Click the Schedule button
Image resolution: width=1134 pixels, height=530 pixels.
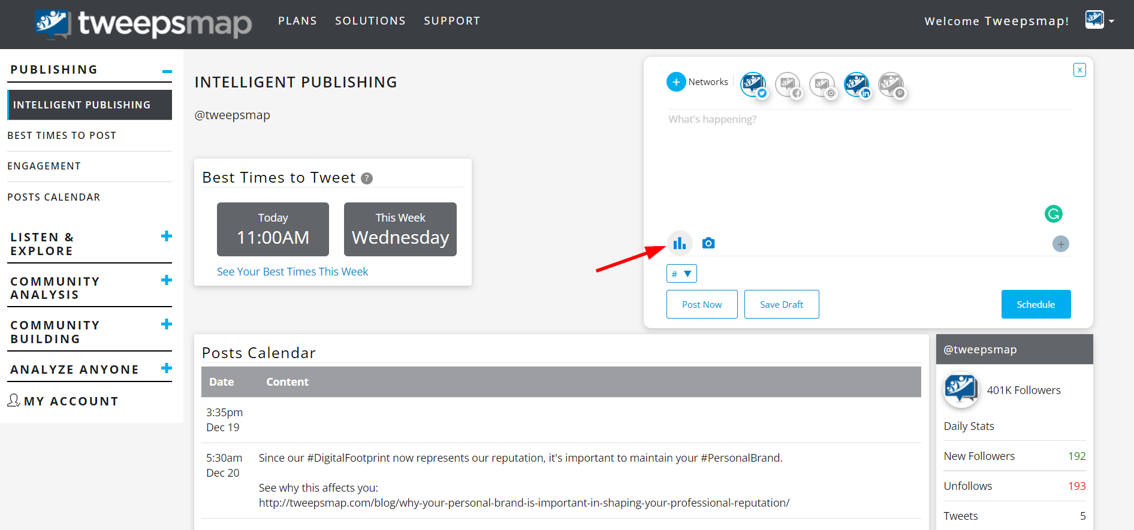point(1035,304)
